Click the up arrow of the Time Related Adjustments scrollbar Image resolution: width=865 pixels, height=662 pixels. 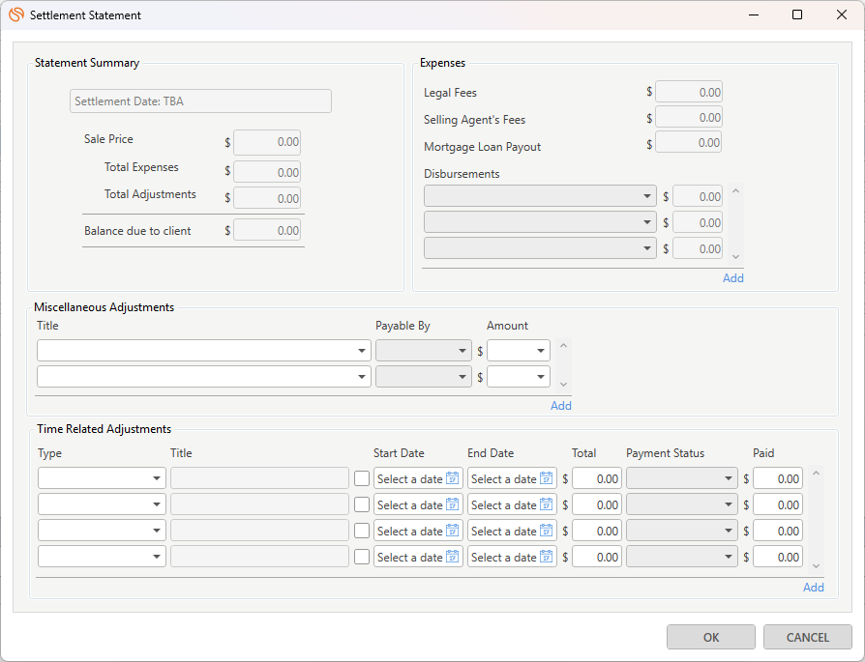click(816, 473)
